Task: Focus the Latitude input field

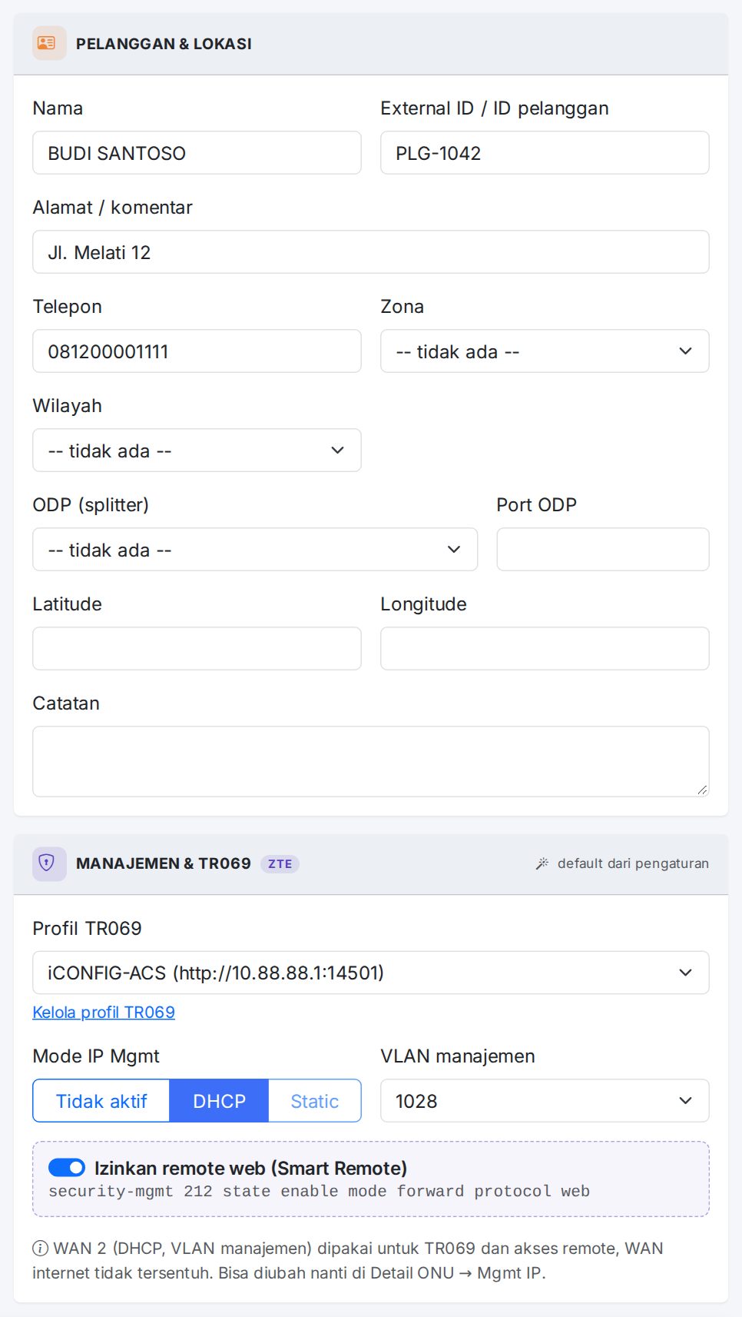Action: point(197,649)
